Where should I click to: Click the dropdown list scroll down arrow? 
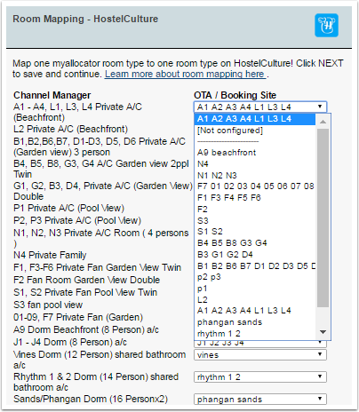(323, 332)
